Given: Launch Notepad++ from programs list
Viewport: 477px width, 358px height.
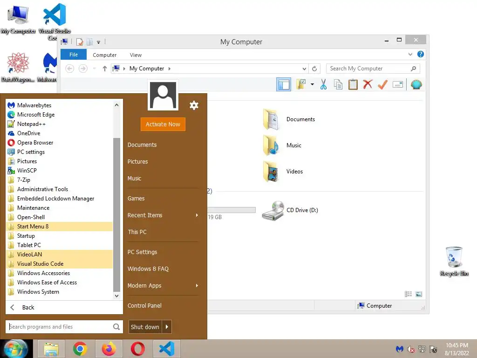Looking at the screenshot, I should (x=59, y=124).
